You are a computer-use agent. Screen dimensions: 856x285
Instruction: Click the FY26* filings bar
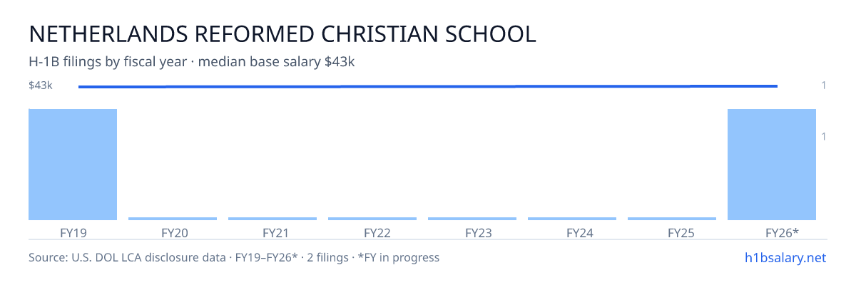tap(772, 165)
